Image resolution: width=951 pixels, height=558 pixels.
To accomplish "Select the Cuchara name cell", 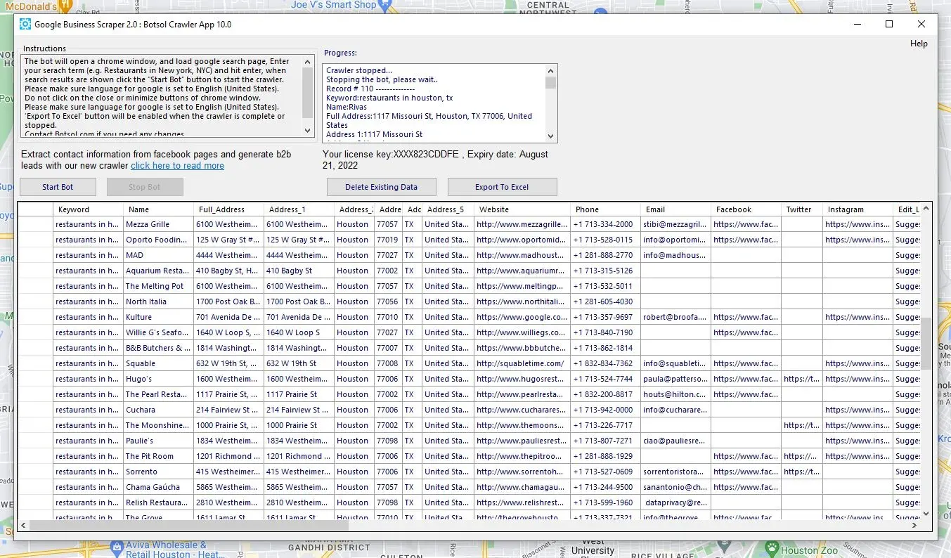I will click(159, 410).
